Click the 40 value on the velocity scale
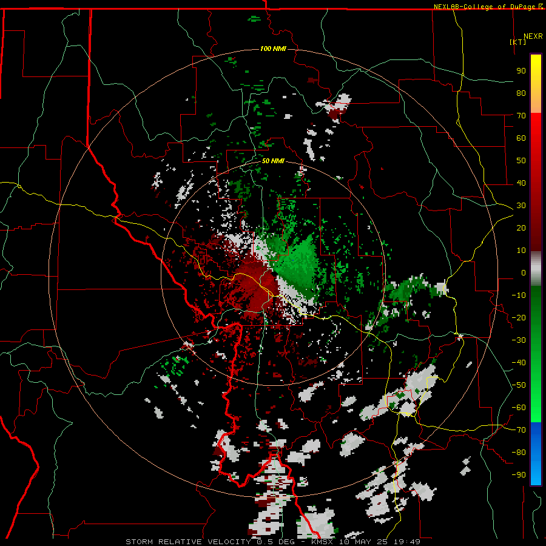The width and height of the screenshot is (546, 546). pos(521,183)
